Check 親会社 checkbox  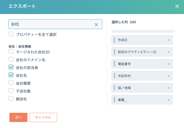[11, 98]
